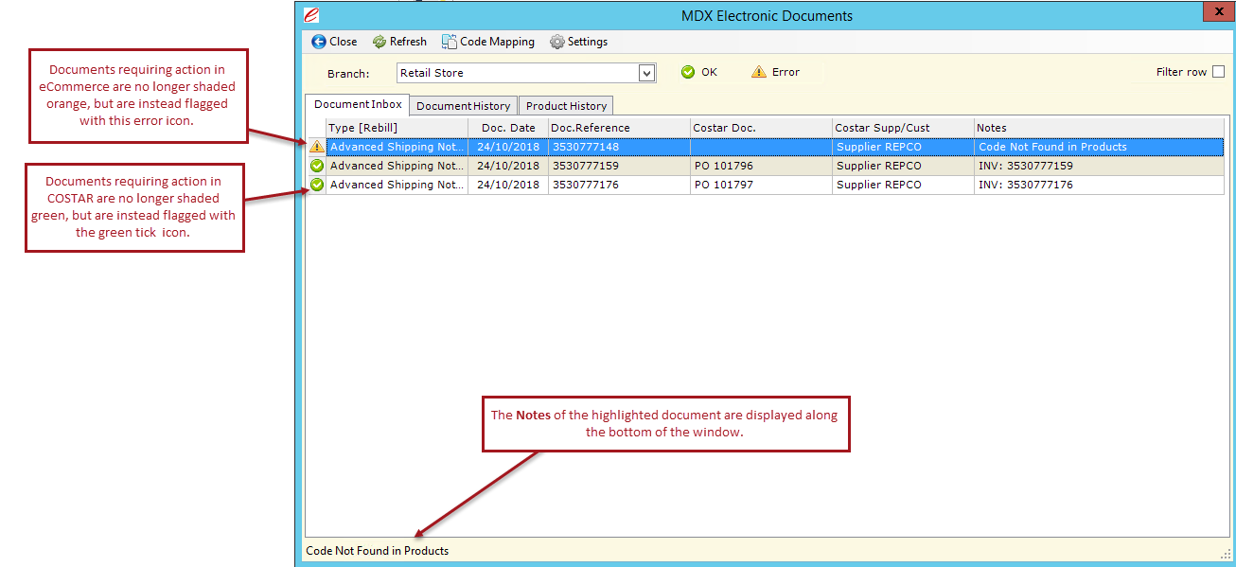Enable the Filter row checkbox

pos(1218,72)
